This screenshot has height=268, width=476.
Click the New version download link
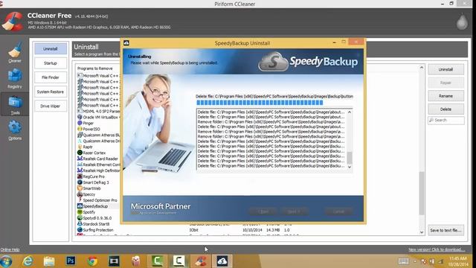pos(437,249)
